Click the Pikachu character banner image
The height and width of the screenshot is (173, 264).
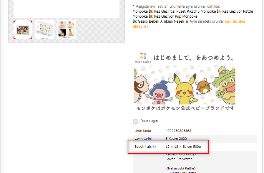185,85
